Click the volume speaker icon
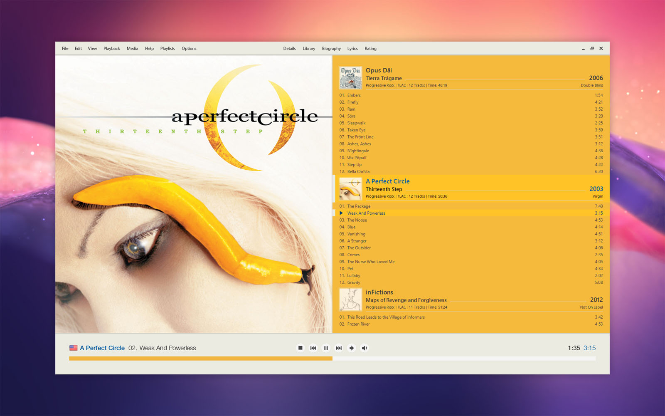Viewport: 665px width, 416px height. (x=365, y=348)
